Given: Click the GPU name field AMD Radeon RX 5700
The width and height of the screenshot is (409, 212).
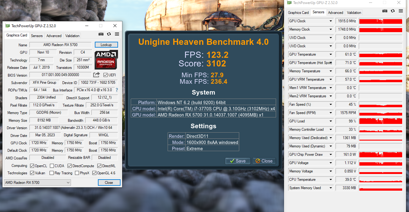Looking at the screenshot, I should pos(60,45).
